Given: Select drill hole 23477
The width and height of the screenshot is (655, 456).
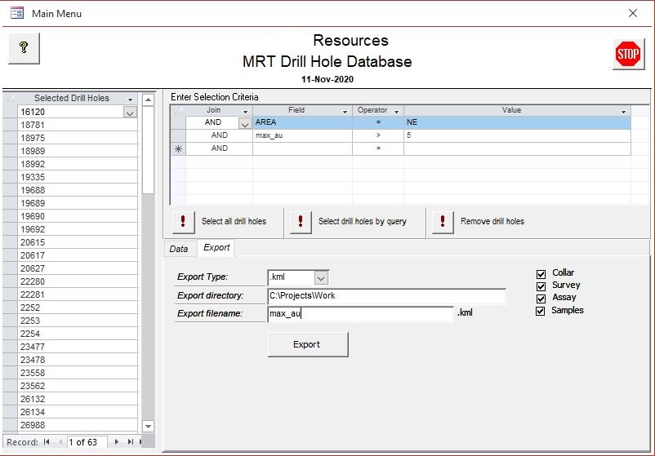Looking at the screenshot, I should coord(78,347).
